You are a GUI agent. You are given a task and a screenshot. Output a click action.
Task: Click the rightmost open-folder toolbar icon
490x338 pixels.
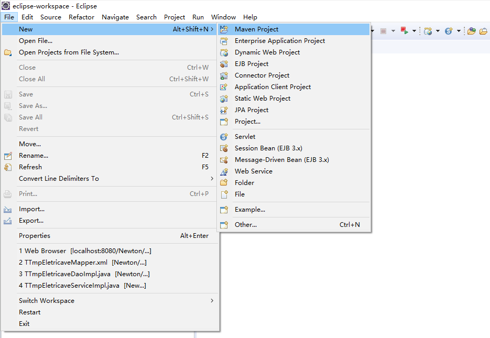(482, 30)
